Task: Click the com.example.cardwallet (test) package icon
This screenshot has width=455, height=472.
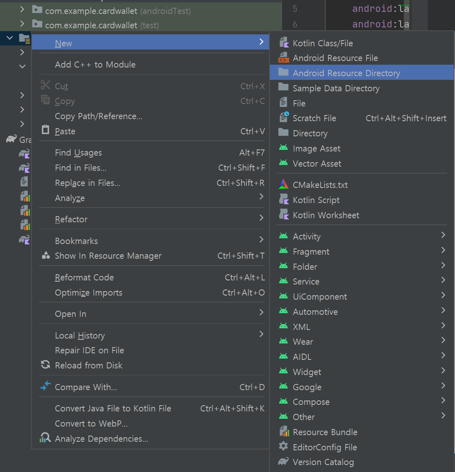Action: 37,24
